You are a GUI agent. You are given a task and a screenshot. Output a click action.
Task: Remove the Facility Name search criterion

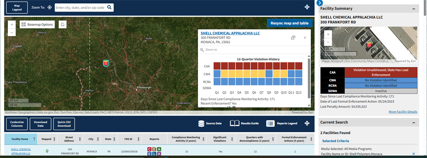(x=414, y=154)
